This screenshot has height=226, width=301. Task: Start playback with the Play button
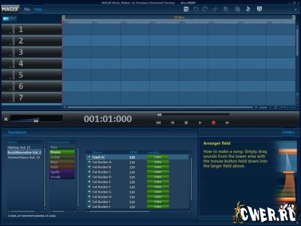pos(200,123)
